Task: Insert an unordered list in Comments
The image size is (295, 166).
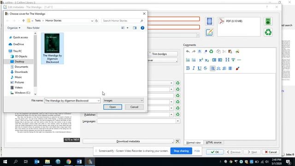Action: 194,60
